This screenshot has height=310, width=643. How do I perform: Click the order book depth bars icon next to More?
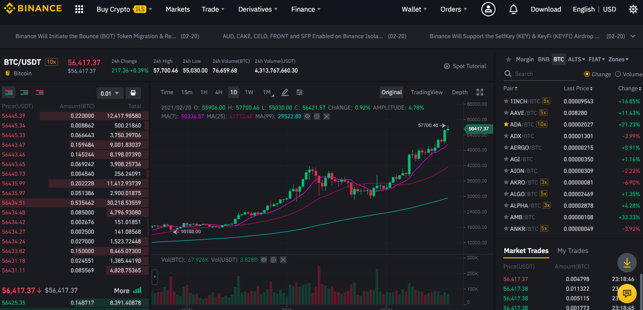[137, 291]
